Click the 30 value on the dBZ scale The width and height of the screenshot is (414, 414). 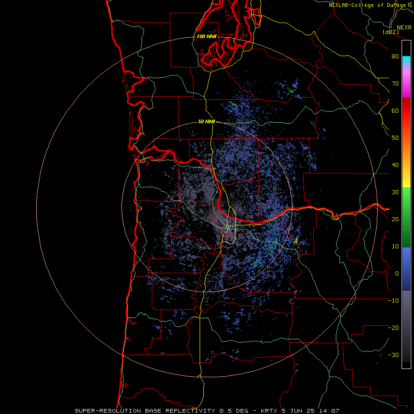pyautogui.click(x=395, y=192)
